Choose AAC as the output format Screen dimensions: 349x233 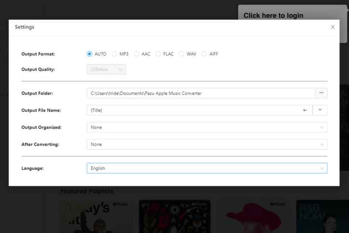point(137,54)
